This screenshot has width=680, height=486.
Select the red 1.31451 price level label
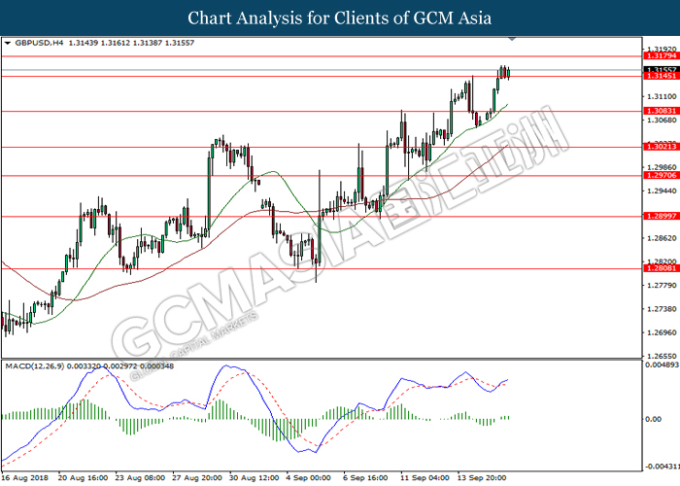pyautogui.click(x=661, y=76)
